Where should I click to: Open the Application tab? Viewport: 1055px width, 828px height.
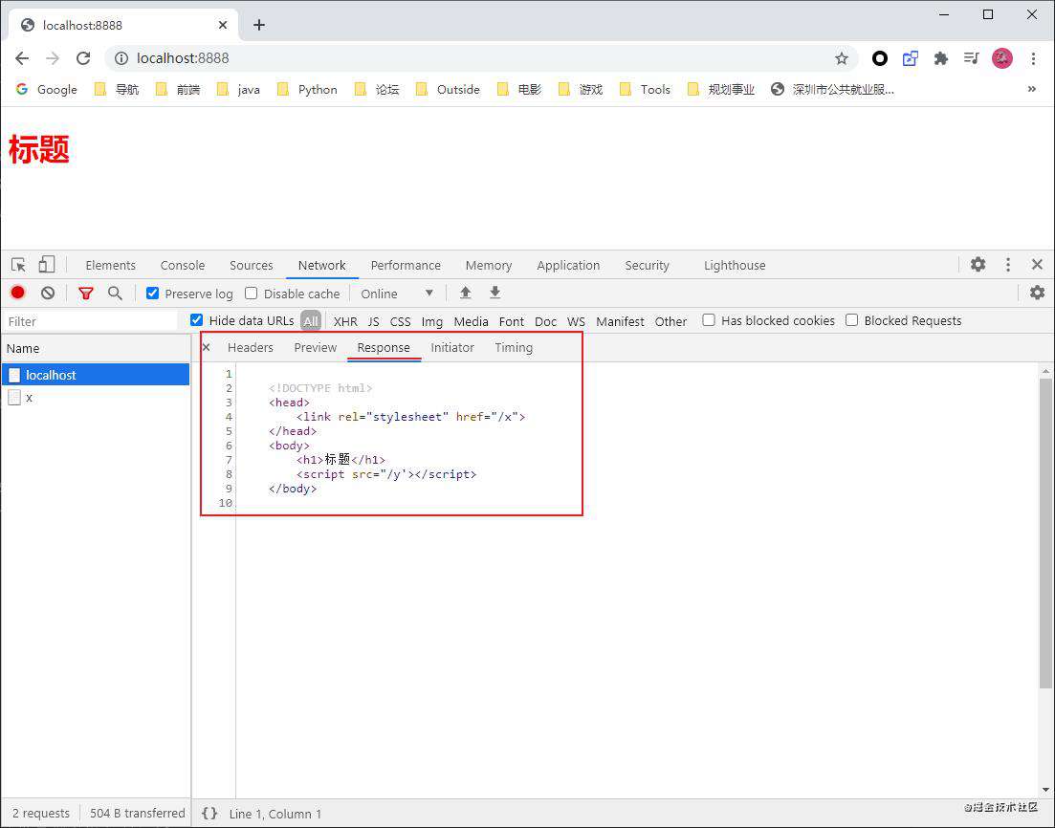click(568, 265)
